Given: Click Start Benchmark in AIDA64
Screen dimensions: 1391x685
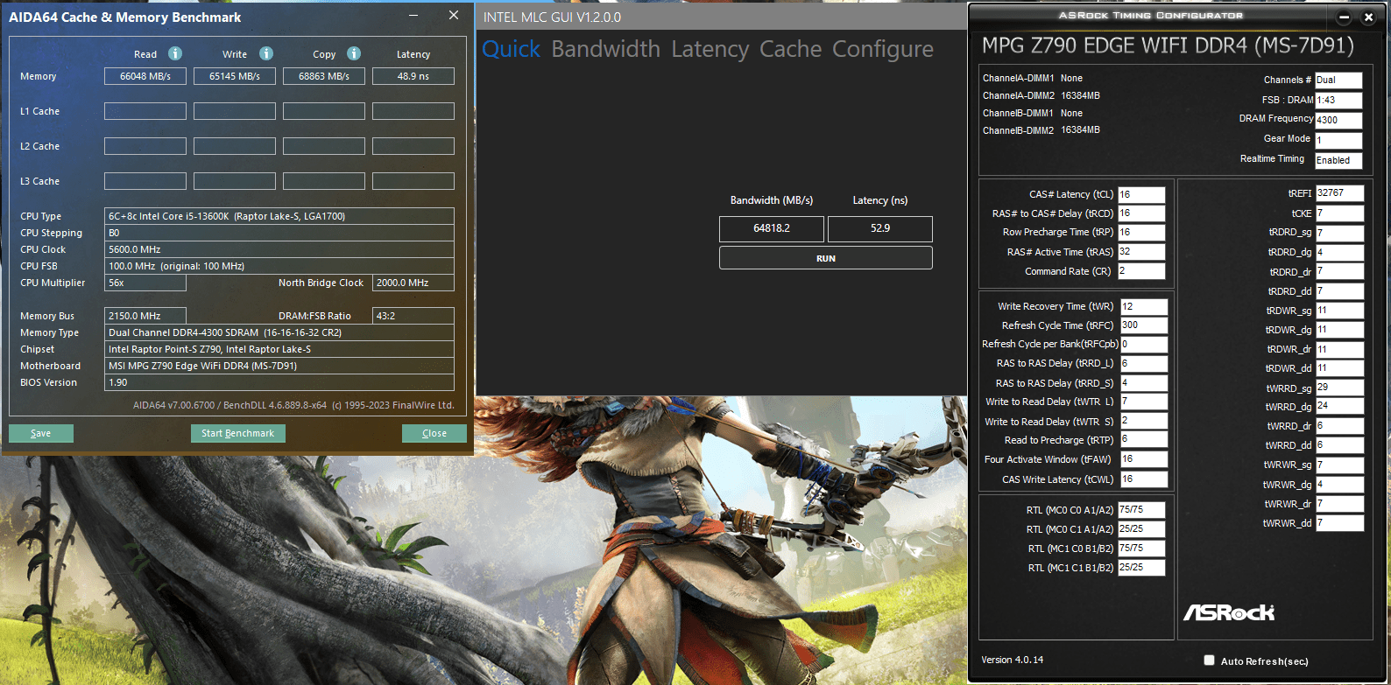Looking at the screenshot, I should pos(237,433).
